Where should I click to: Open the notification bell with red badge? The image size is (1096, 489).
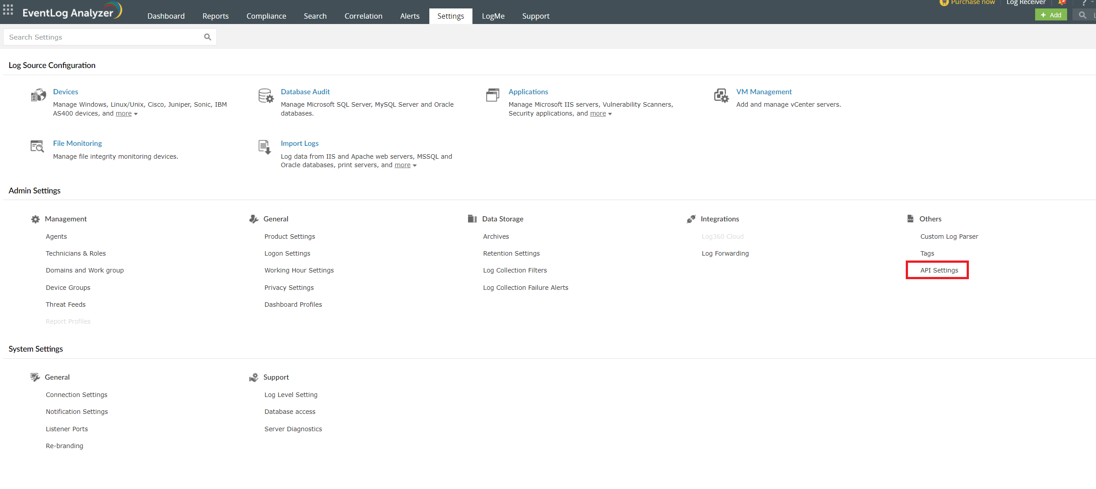[x=1062, y=3]
